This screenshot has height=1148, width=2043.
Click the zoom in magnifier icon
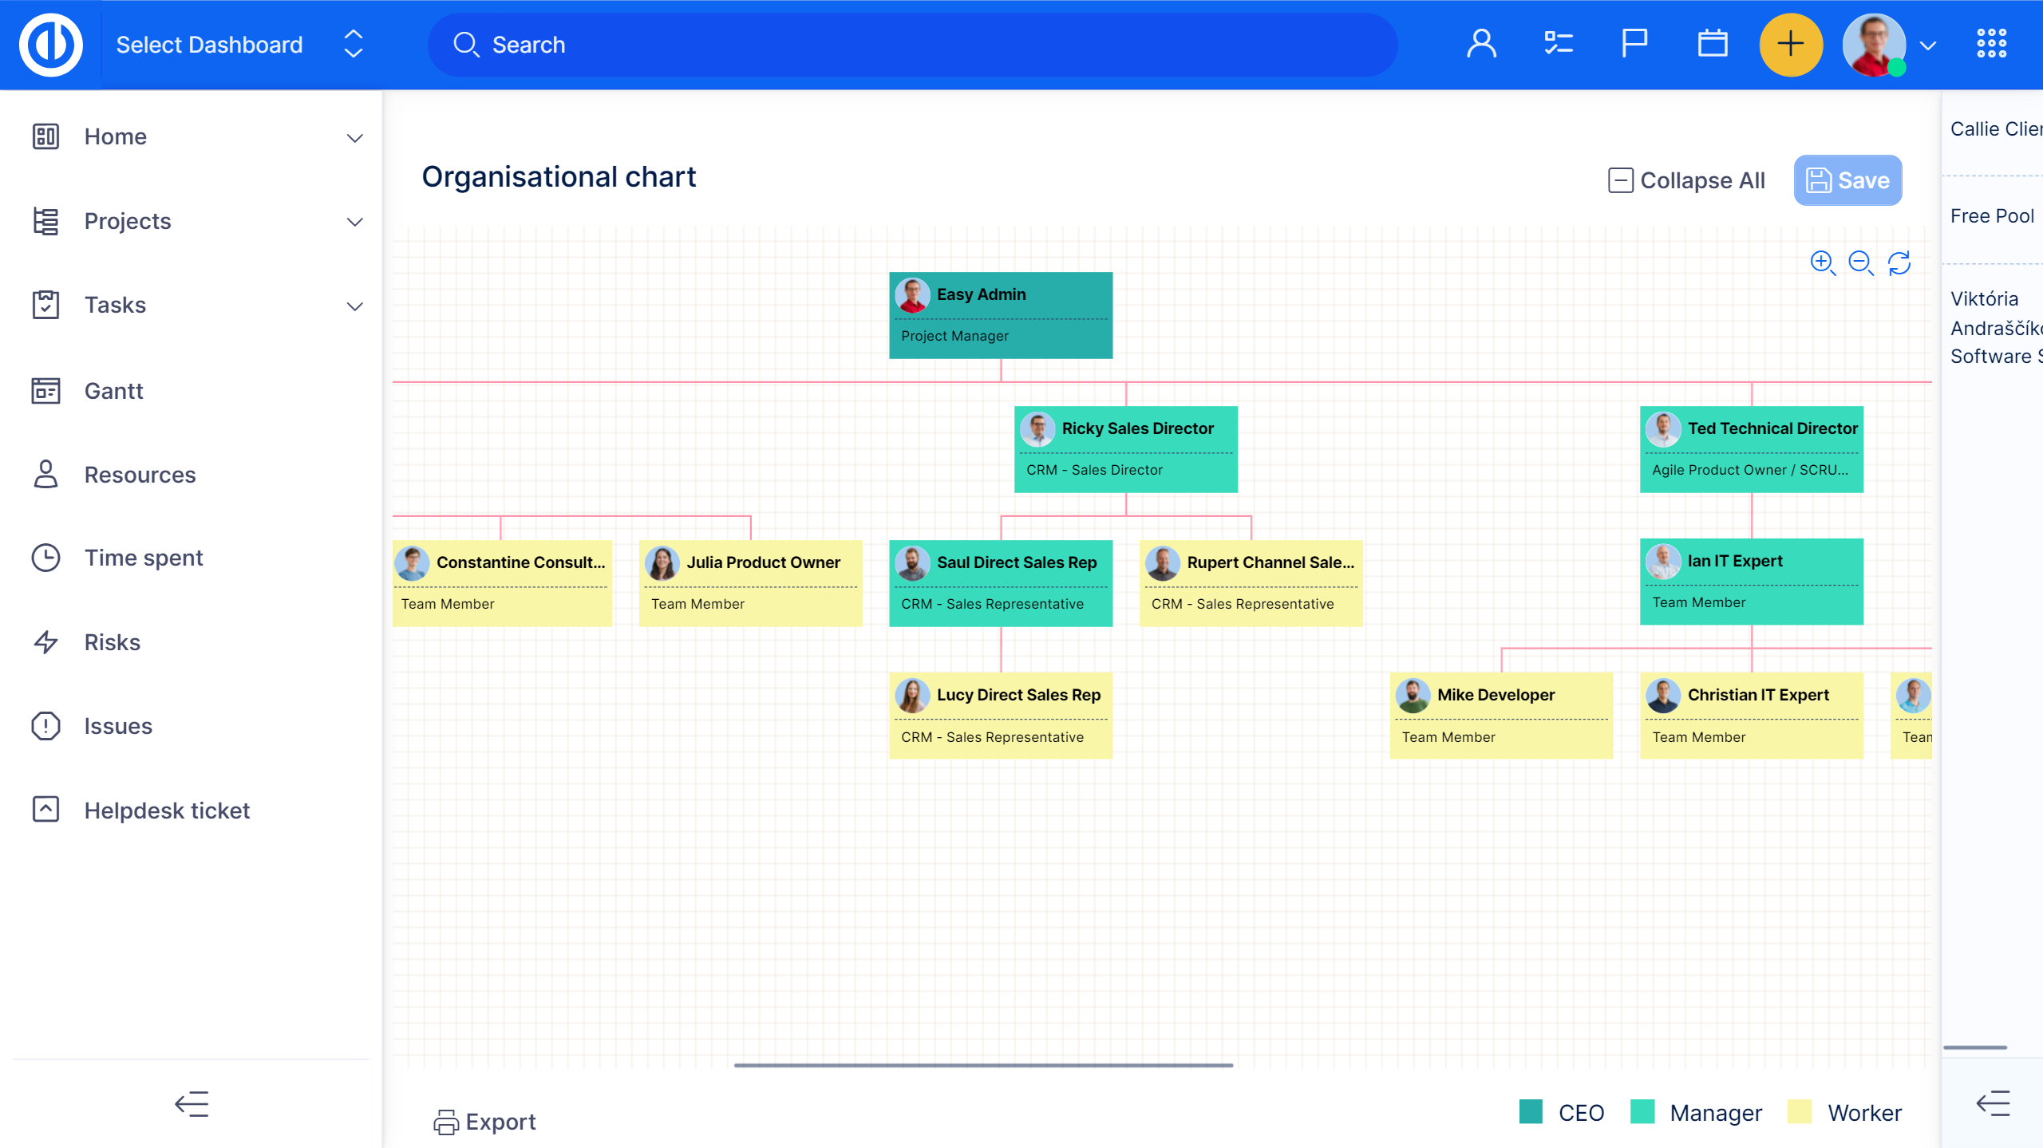tap(1822, 262)
